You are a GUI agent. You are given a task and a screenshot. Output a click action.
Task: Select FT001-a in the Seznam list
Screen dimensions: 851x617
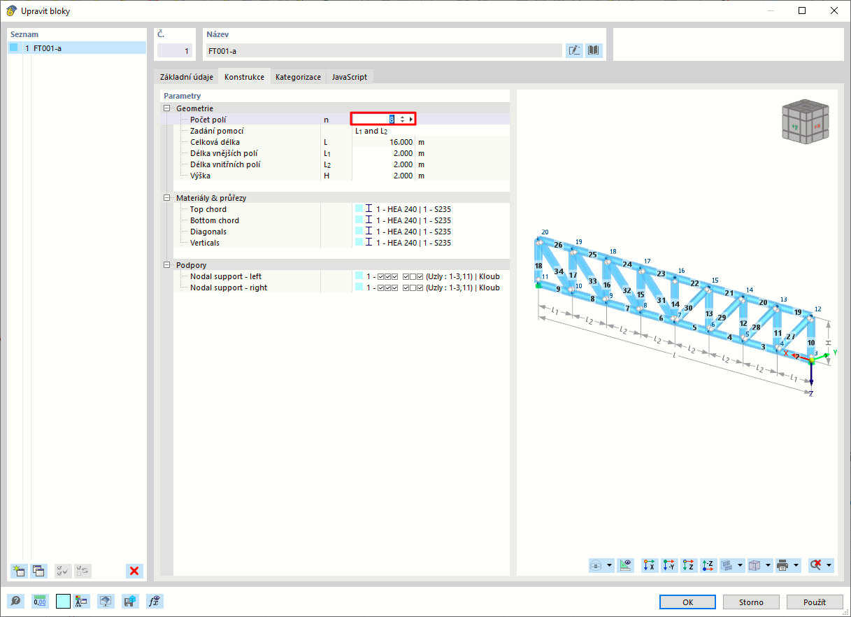[x=77, y=48]
